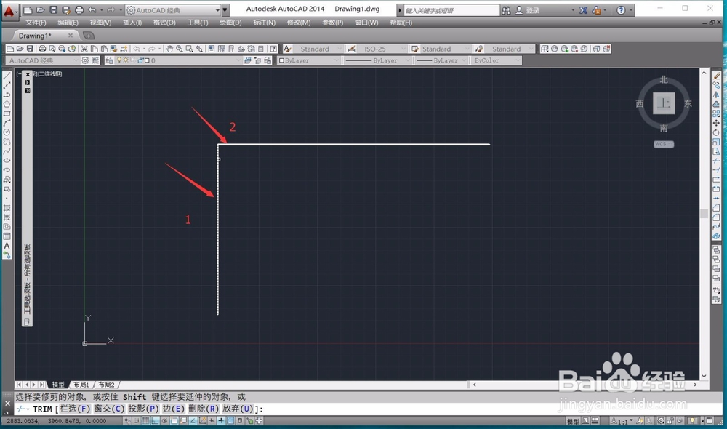Click the Table Style icon beside second Standard dropdown
This screenshot has width=727, height=429.
[415, 49]
